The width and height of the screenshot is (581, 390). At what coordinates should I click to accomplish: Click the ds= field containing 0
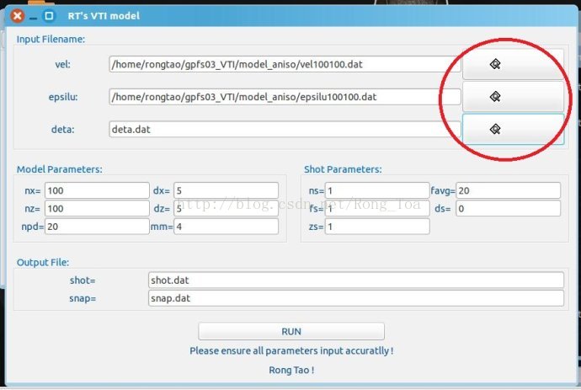pyautogui.click(x=508, y=208)
